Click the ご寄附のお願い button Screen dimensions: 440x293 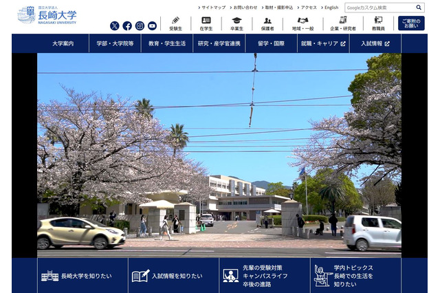411,23
